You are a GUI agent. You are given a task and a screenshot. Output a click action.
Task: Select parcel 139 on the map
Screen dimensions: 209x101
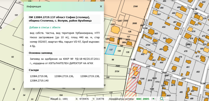click(x=127, y=52)
